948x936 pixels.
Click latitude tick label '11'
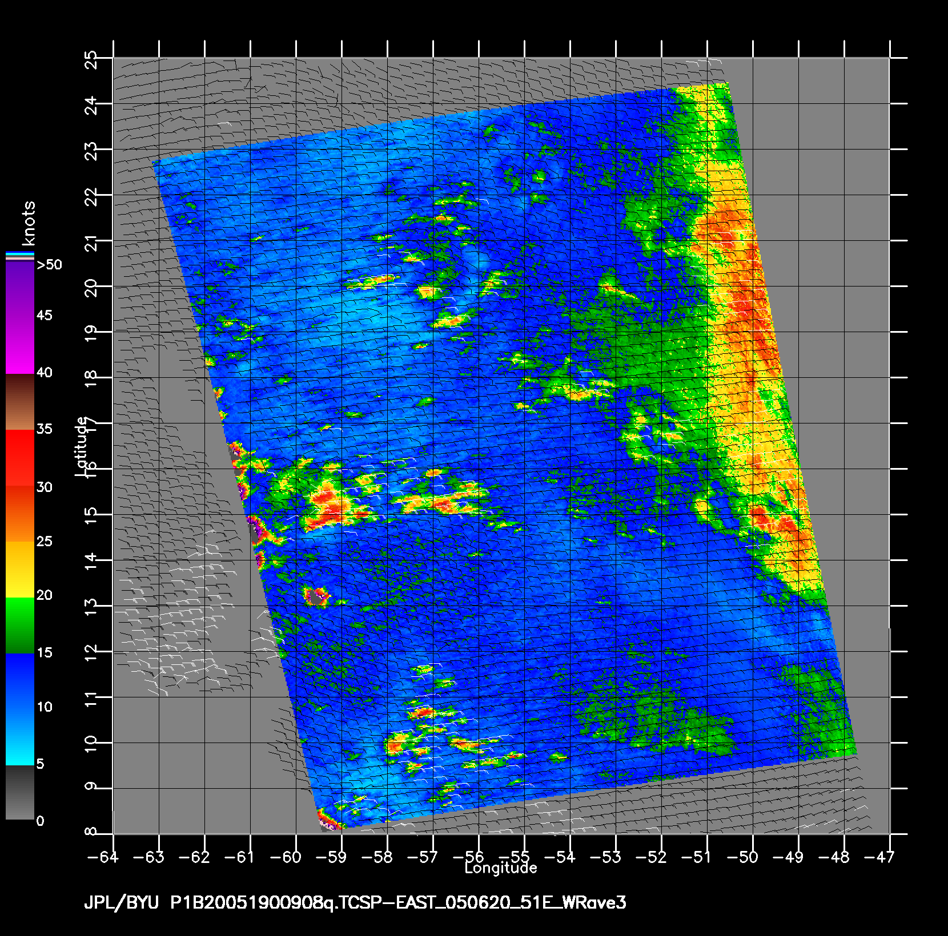91,699
